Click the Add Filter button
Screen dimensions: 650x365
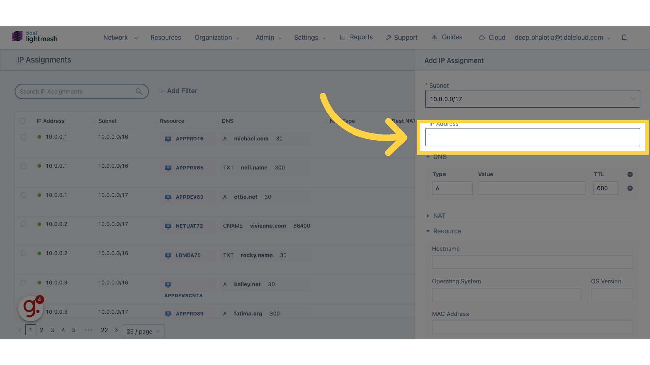[x=178, y=91]
